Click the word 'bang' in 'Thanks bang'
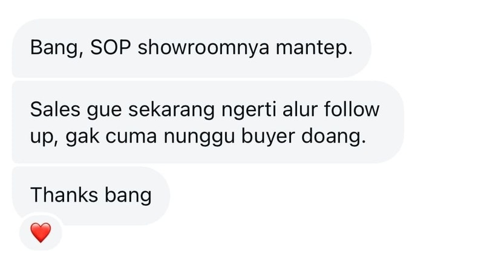The width and height of the screenshot is (484, 259). [x=128, y=196]
